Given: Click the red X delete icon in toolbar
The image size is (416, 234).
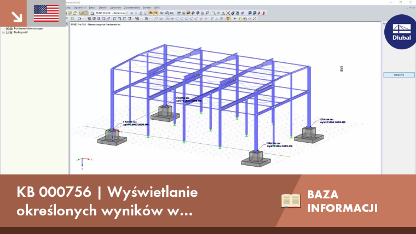Looking at the screenshot, I should [x=228, y=13].
